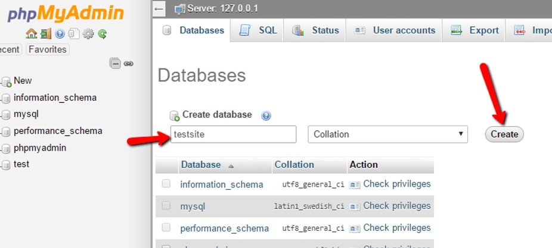Screen dimensions: 552x248
Task: Select test in the navigation tree
Action: (21, 164)
